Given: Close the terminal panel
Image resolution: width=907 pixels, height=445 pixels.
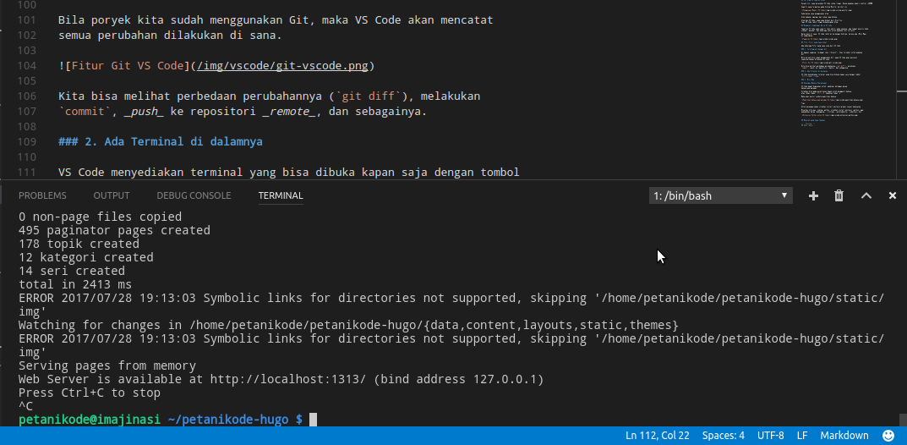Looking at the screenshot, I should 892,195.
